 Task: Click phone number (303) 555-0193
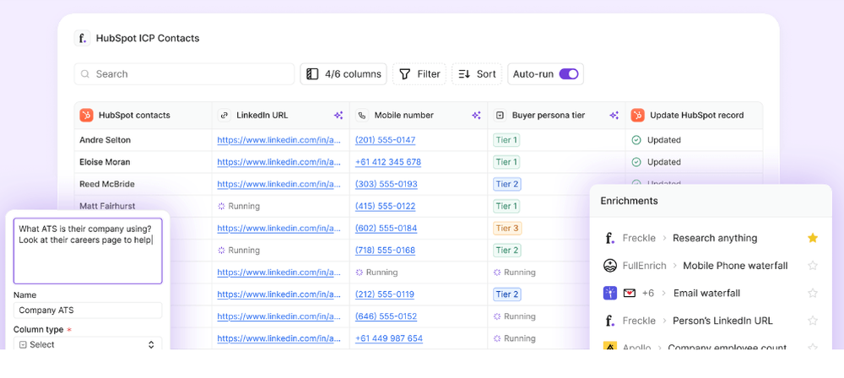pyautogui.click(x=387, y=184)
